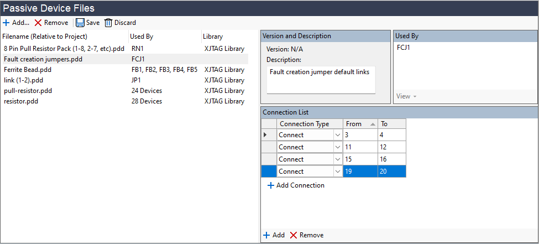Edit the Description text field

pos(321,79)
